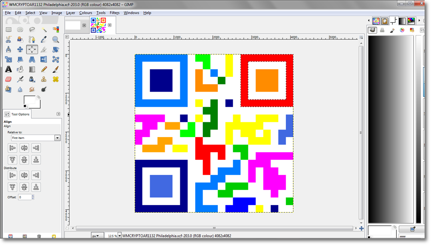Screen dimensions: 431x245
Task: Open the zoom percentage dropdown arrow
Action: 119,236
